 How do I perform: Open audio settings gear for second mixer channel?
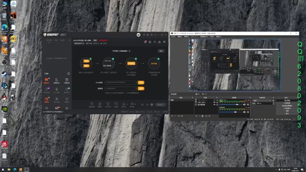248,112
